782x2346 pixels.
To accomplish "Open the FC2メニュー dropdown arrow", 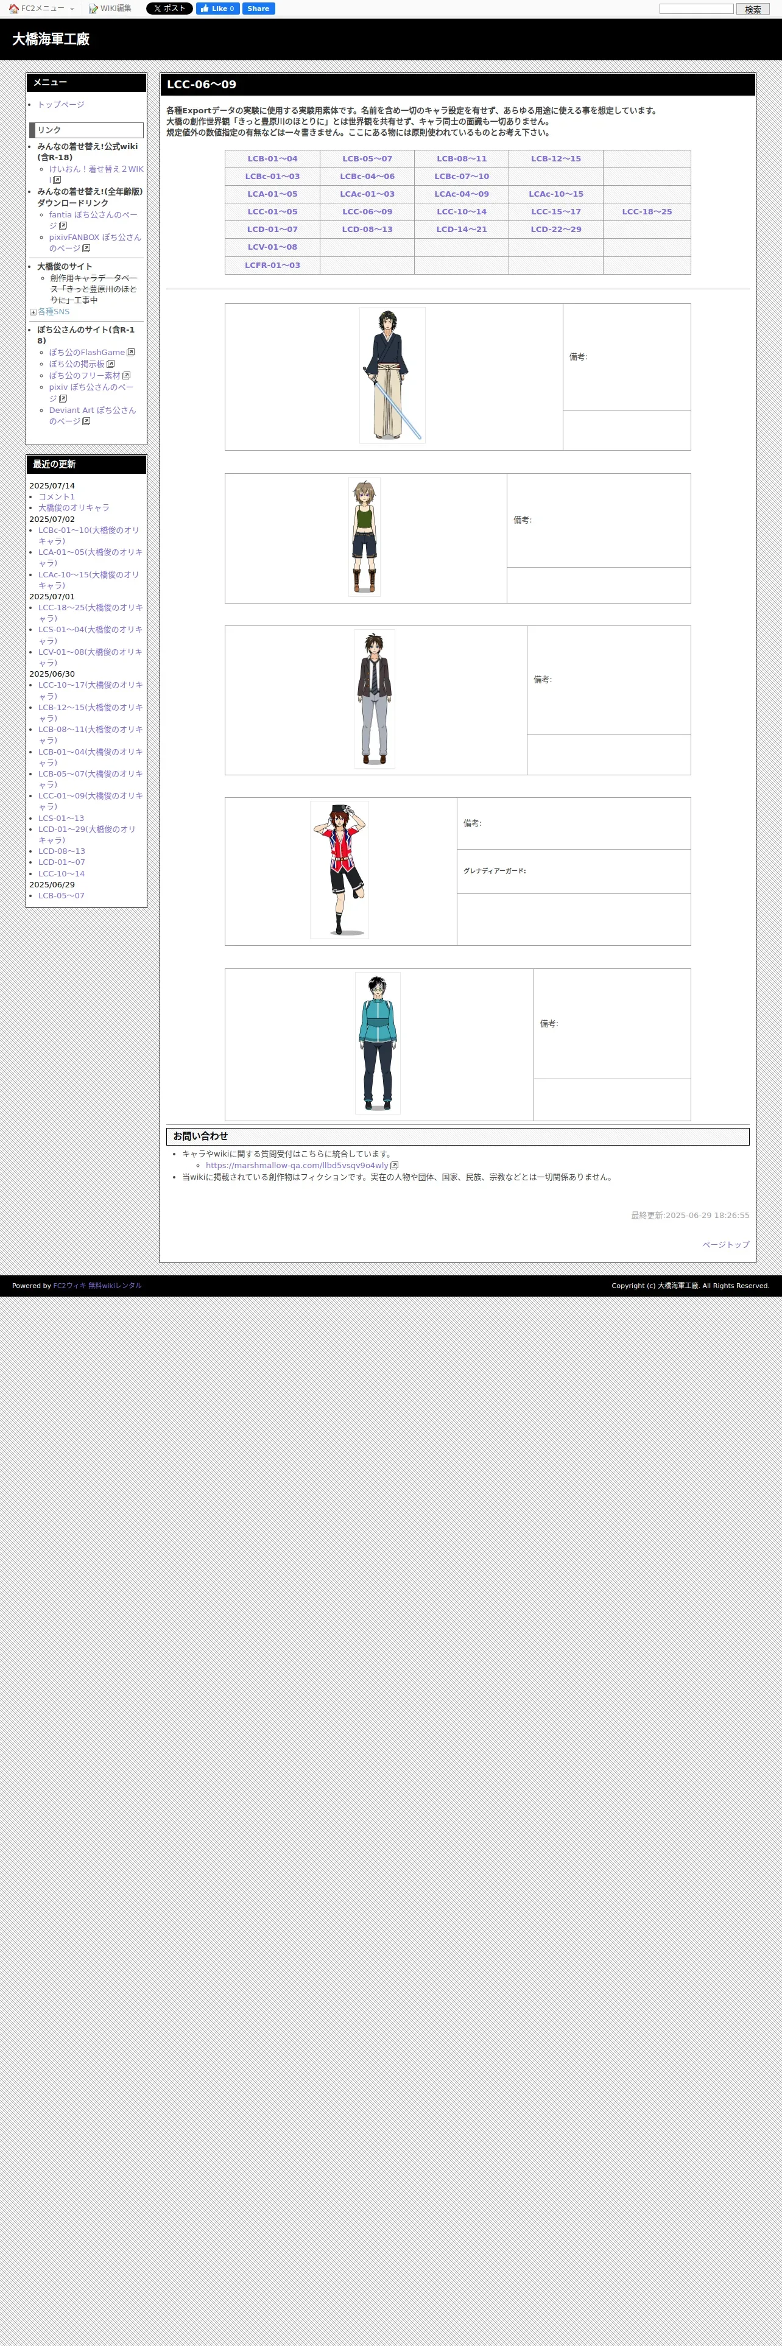I will (x=72, y=9).
